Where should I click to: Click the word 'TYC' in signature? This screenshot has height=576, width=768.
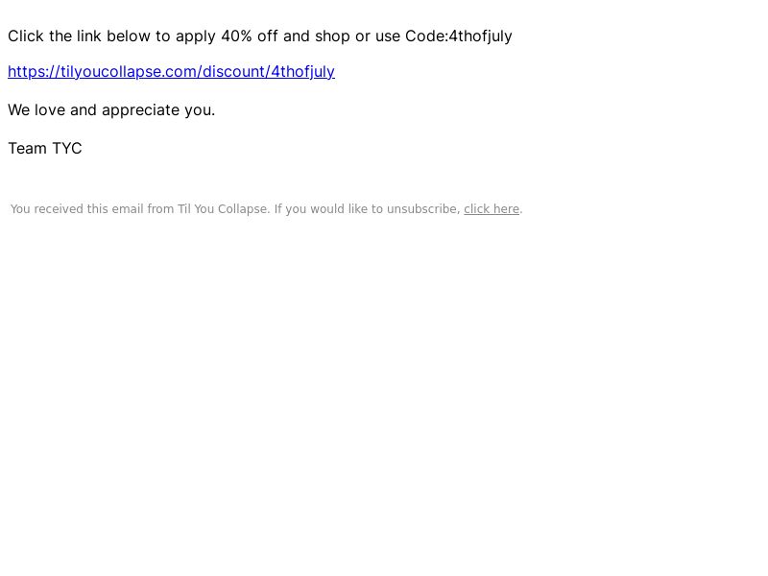(67, 149)
